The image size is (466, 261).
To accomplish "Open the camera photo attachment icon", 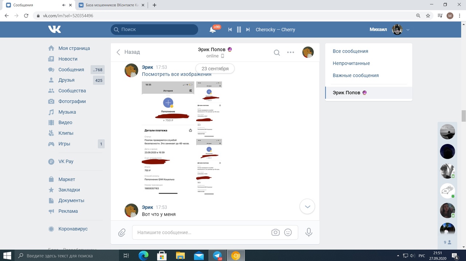I will pyautogui.click(x=275, y=232).
